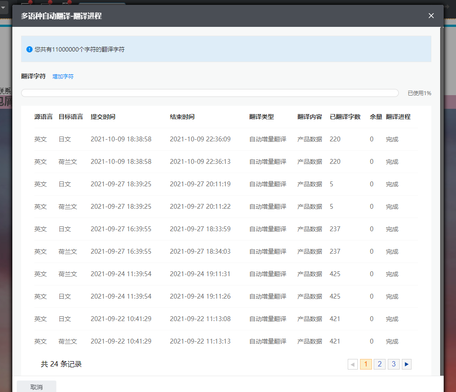Click the 结束时间 column header
The image size is (456, 392).
[182, 117]
